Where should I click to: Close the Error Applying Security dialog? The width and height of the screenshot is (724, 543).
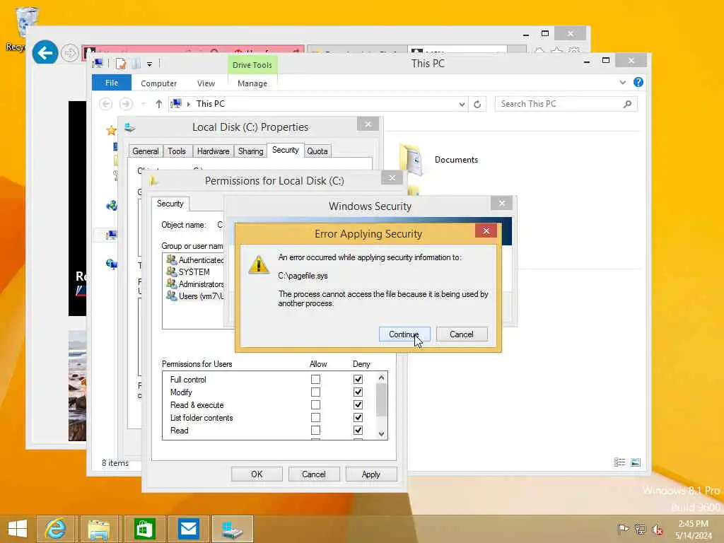pos(486,231)
